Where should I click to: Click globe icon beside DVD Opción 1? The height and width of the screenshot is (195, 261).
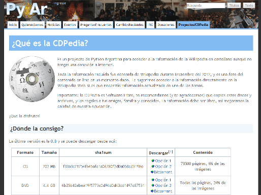[x=153, y=180]
